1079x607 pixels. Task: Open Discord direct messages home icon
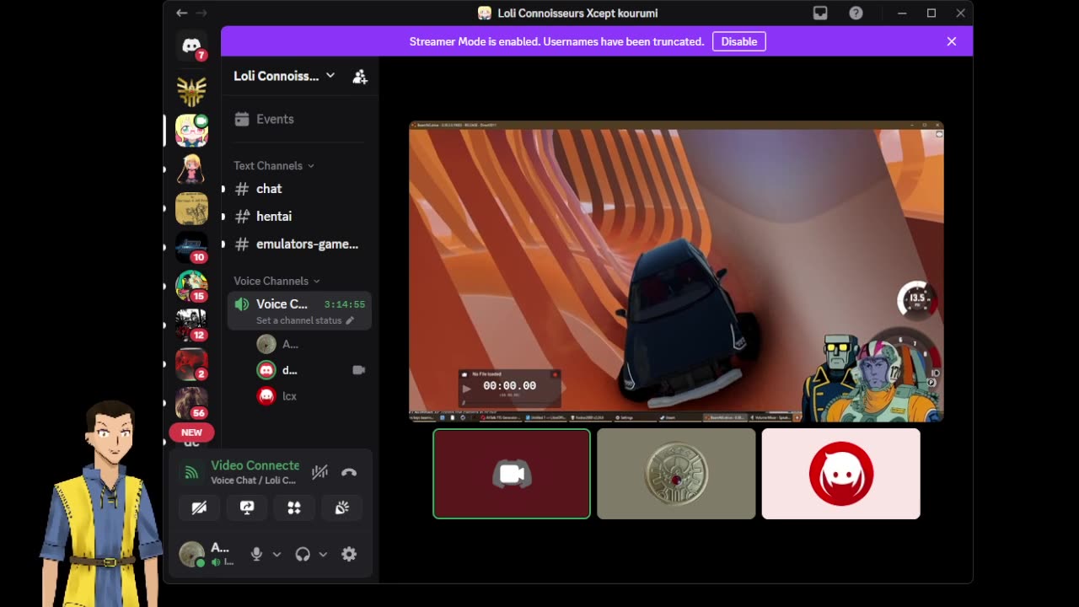pos(191,46)
